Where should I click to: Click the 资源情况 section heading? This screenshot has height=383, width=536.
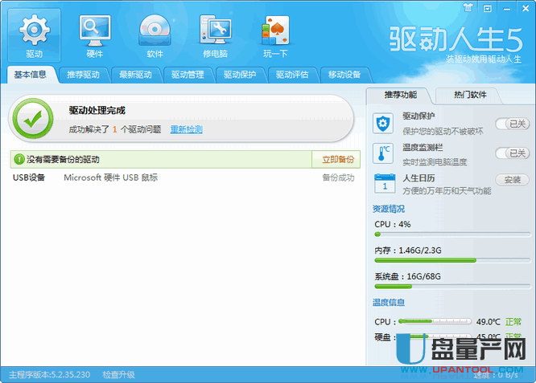(x=389, y=209)
